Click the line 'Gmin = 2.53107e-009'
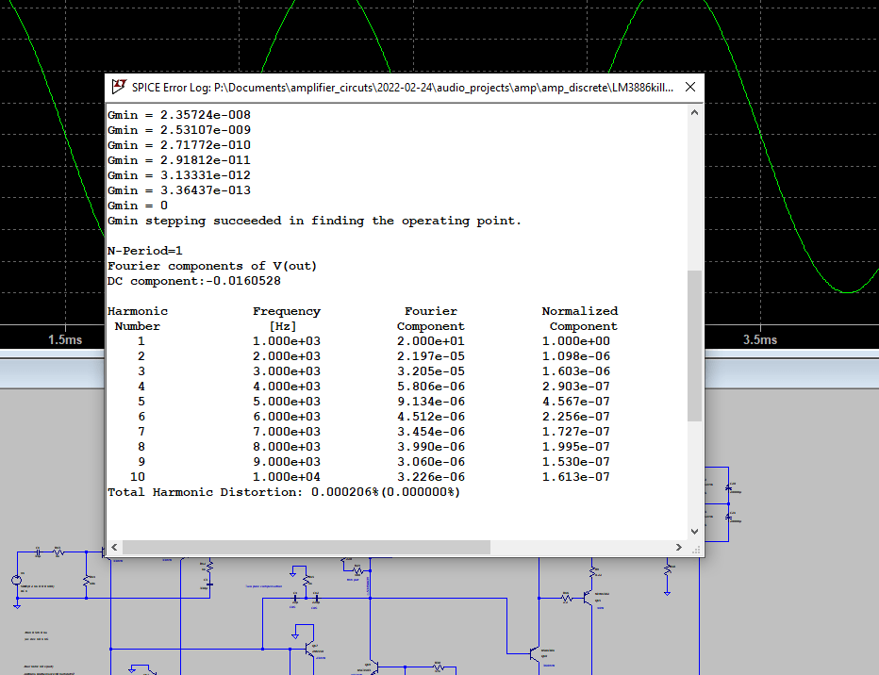 coord(179,130)
